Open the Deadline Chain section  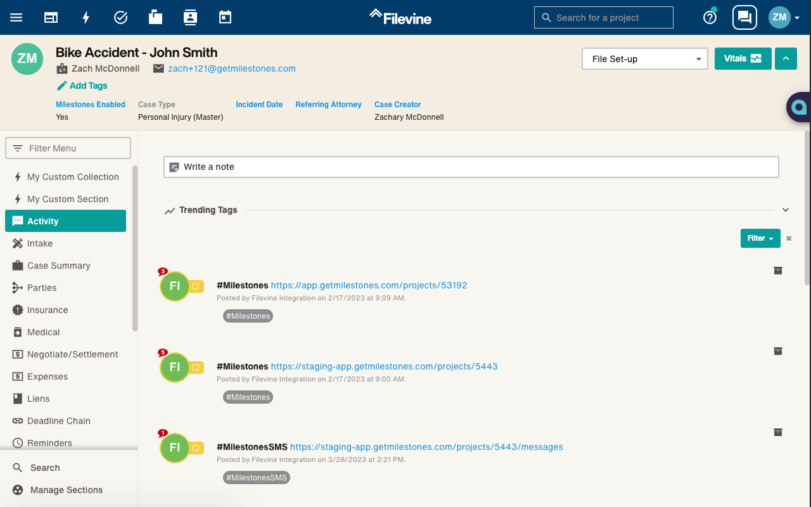[x=66, y=421]
